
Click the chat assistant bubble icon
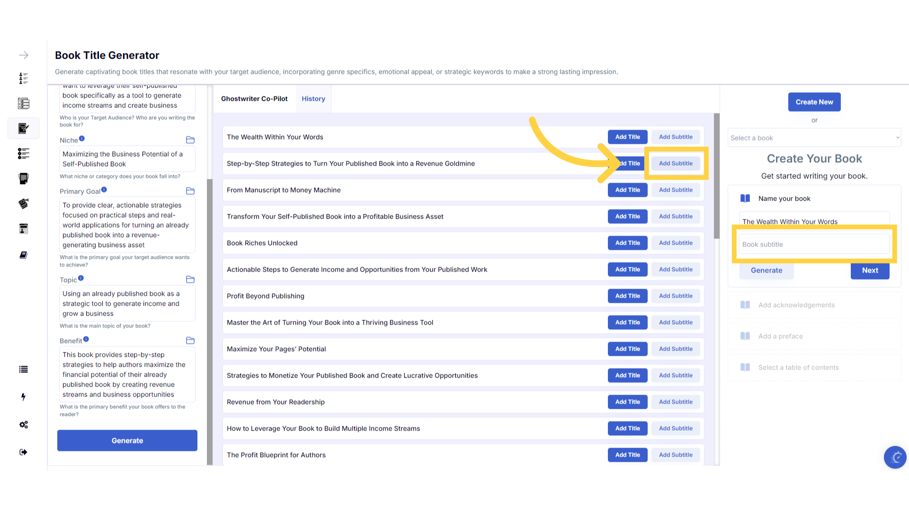[x=895, y=457]
